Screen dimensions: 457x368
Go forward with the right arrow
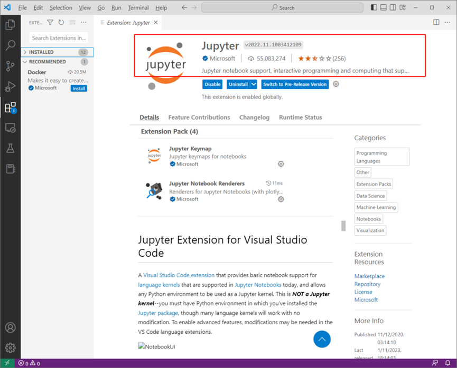click(x=194, y=7)
